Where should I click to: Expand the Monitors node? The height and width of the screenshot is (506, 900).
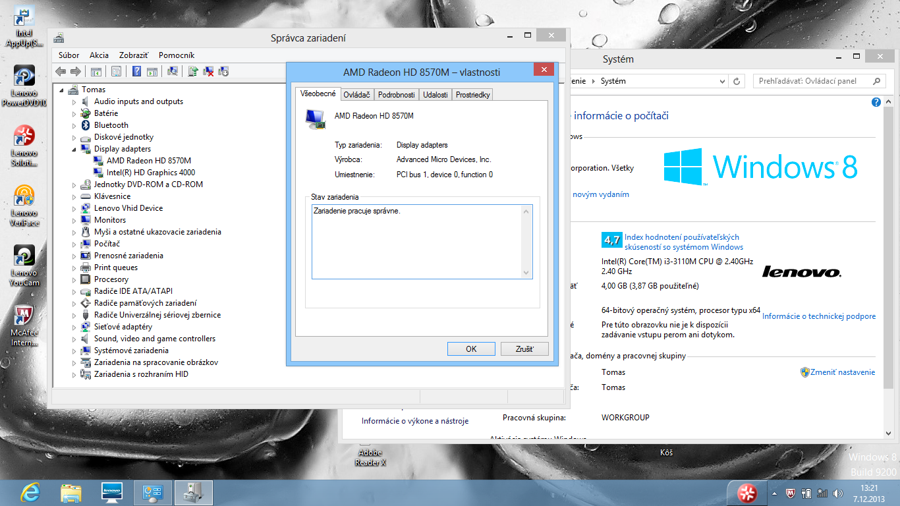tap(74, 220)
